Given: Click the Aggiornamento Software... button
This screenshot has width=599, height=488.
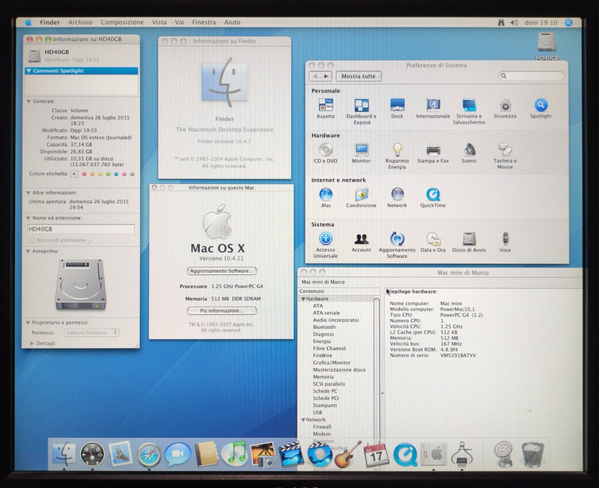Looking at the screenshot, I should 222,271.
